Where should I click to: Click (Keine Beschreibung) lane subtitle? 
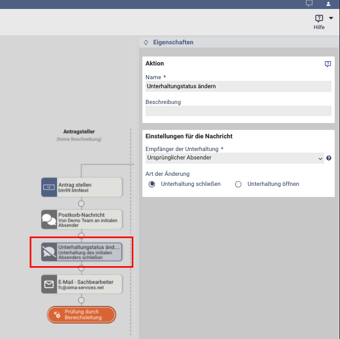coord(79,139)
